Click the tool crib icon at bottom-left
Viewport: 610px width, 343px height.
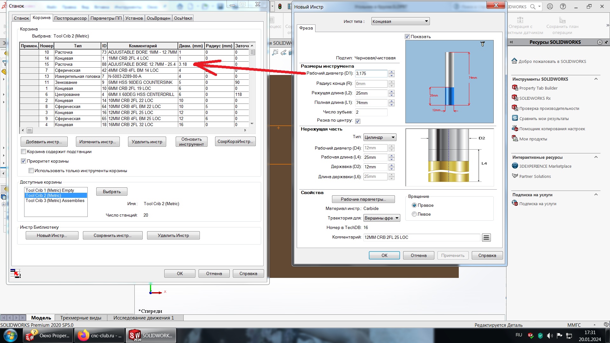tap(15, 273)
